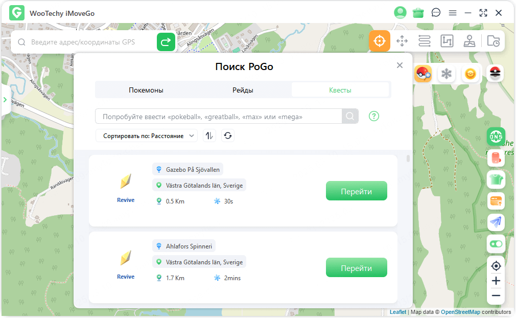
Task: Enable GPS locate on the map
Action: pos(496,266)
